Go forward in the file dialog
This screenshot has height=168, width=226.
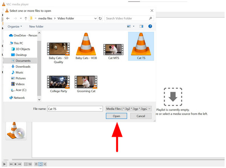(x=15, y=18)
